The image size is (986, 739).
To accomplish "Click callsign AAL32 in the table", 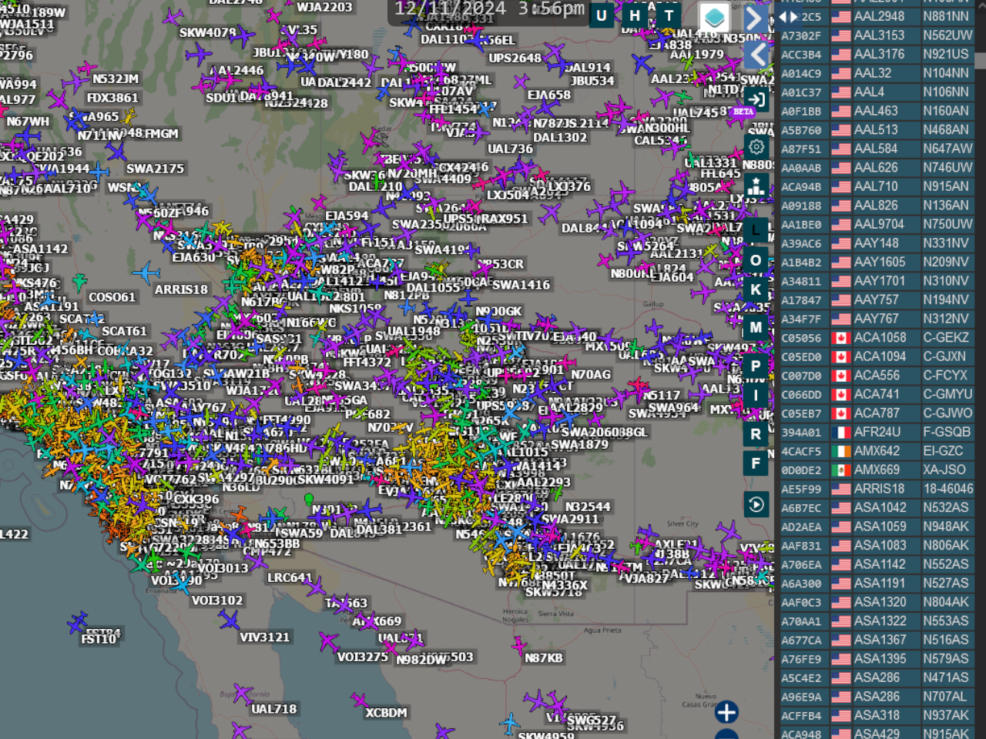I will point(873,73).
